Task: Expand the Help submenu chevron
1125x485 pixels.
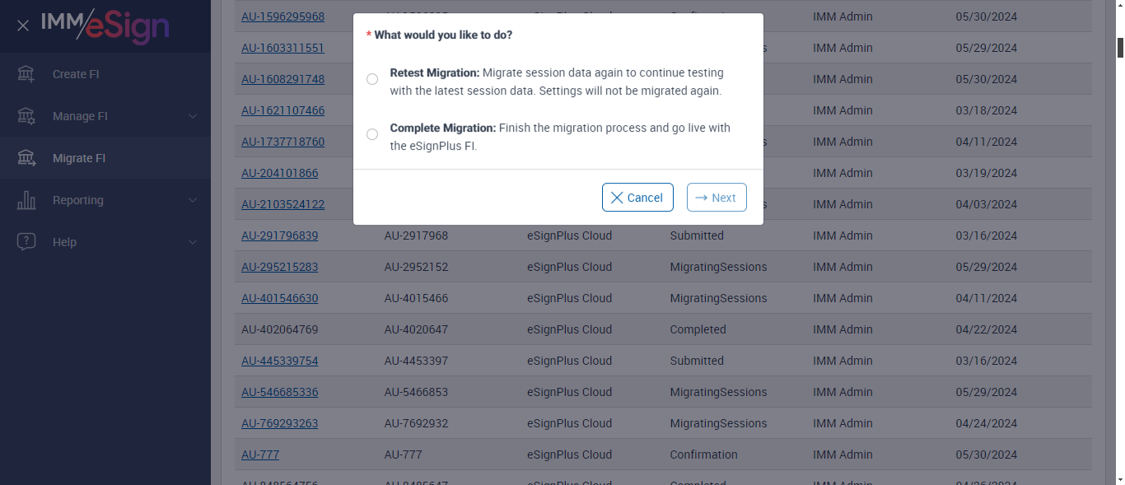Action: [193, 242]
